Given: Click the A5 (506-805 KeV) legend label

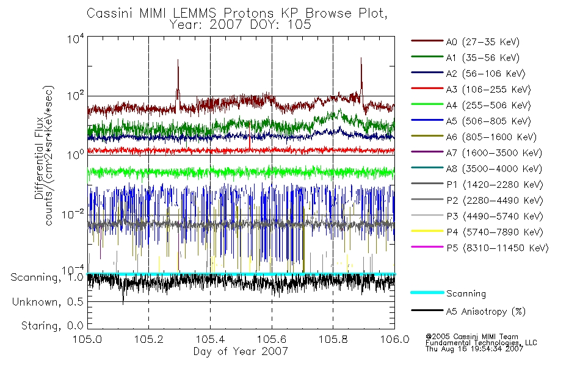Looking at the screenshot, I should [488, 121].
